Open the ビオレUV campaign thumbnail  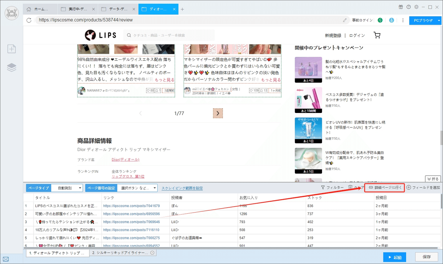[308, 130]
